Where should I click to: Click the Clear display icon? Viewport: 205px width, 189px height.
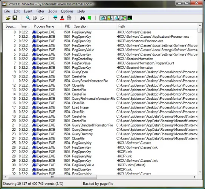42,18
